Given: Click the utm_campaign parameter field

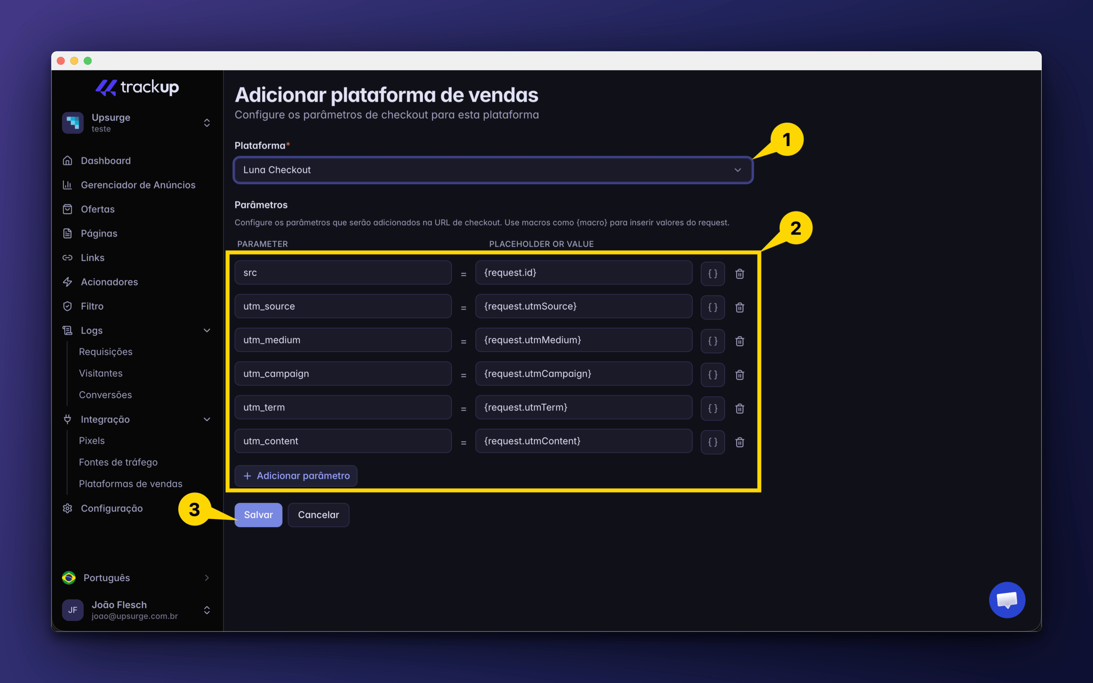Looking at the screenshot, I should 343,374.
